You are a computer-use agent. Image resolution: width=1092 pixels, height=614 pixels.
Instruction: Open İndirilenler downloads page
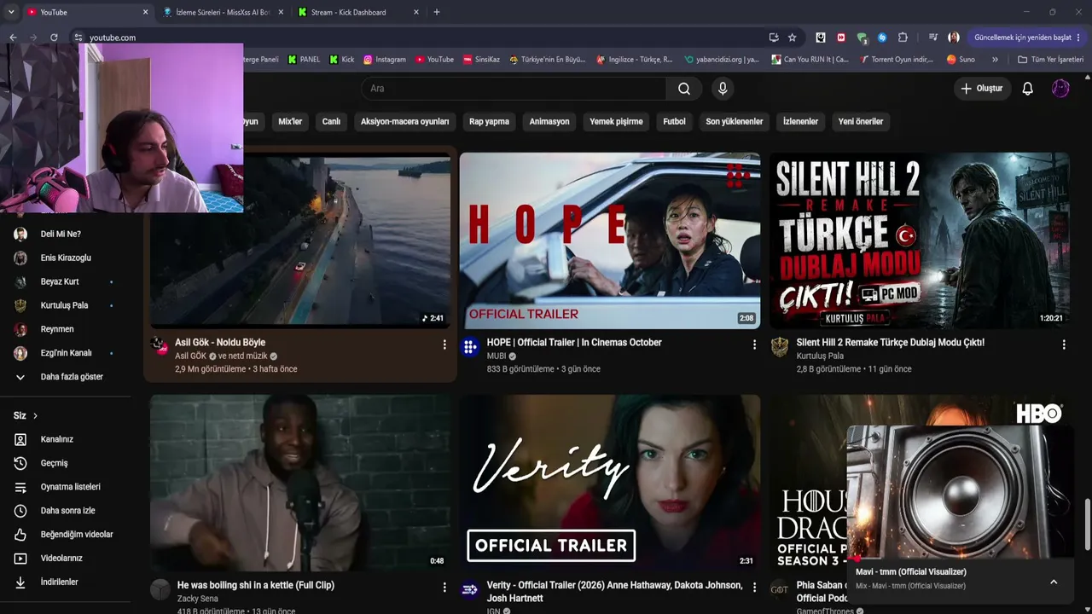(66, 582)
